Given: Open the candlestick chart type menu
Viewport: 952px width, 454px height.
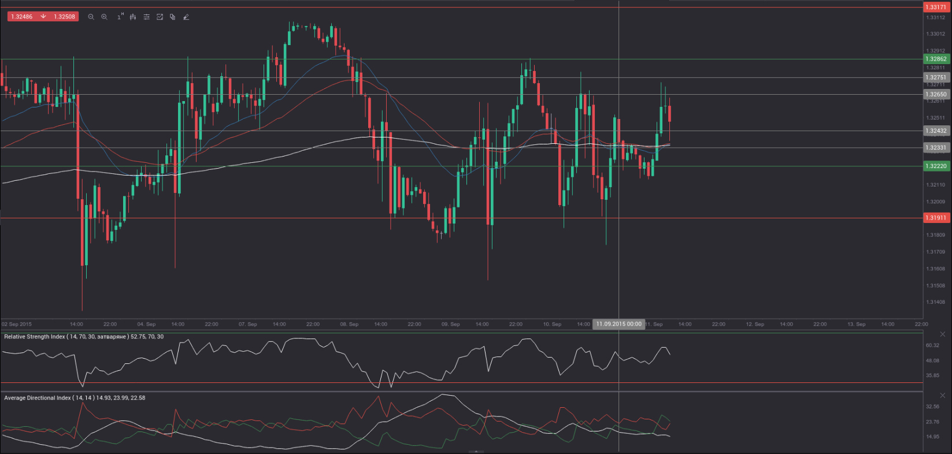Looking at the screenshot, I should click(x=133, y=17).
